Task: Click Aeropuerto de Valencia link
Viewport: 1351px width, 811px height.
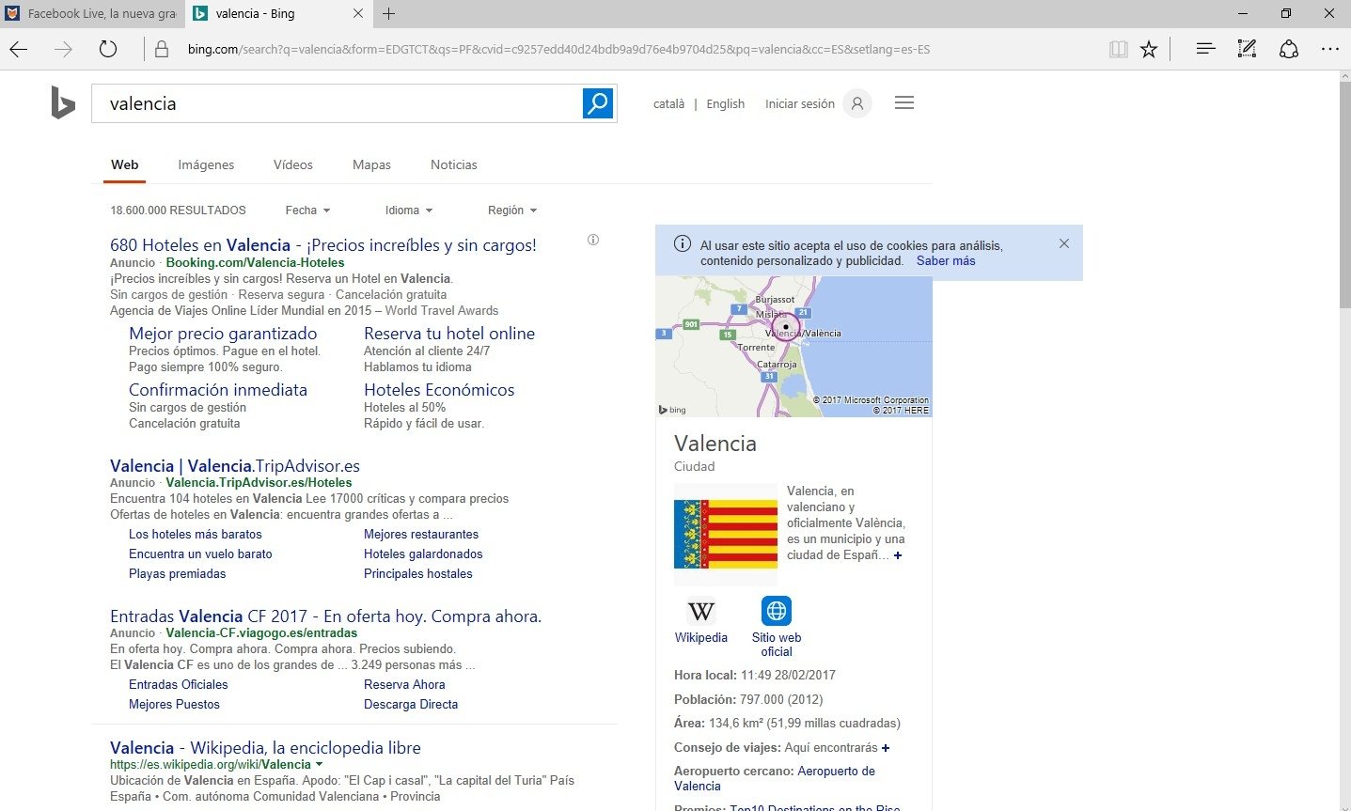Action: (x=775, y=779)
